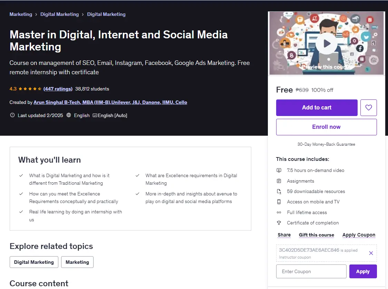Click the downloadable resources file icon
This screenshot has width=388, height=289.
pyautogui.click(x=279, y=191)
